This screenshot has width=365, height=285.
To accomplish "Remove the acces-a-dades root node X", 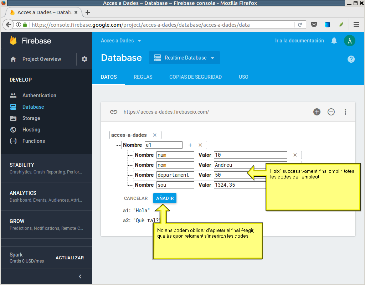I will tap(155, 135).
